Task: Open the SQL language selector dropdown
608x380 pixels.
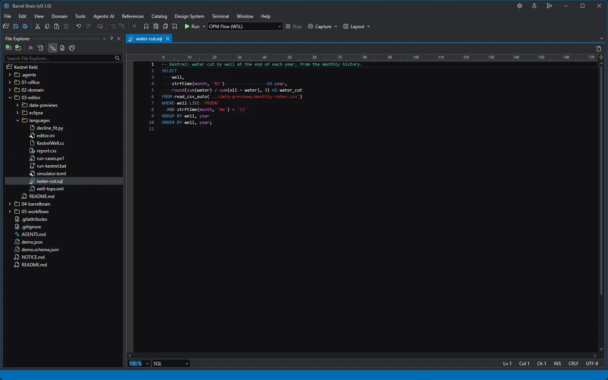Action: pyautogui.click(x=171, y=364)
